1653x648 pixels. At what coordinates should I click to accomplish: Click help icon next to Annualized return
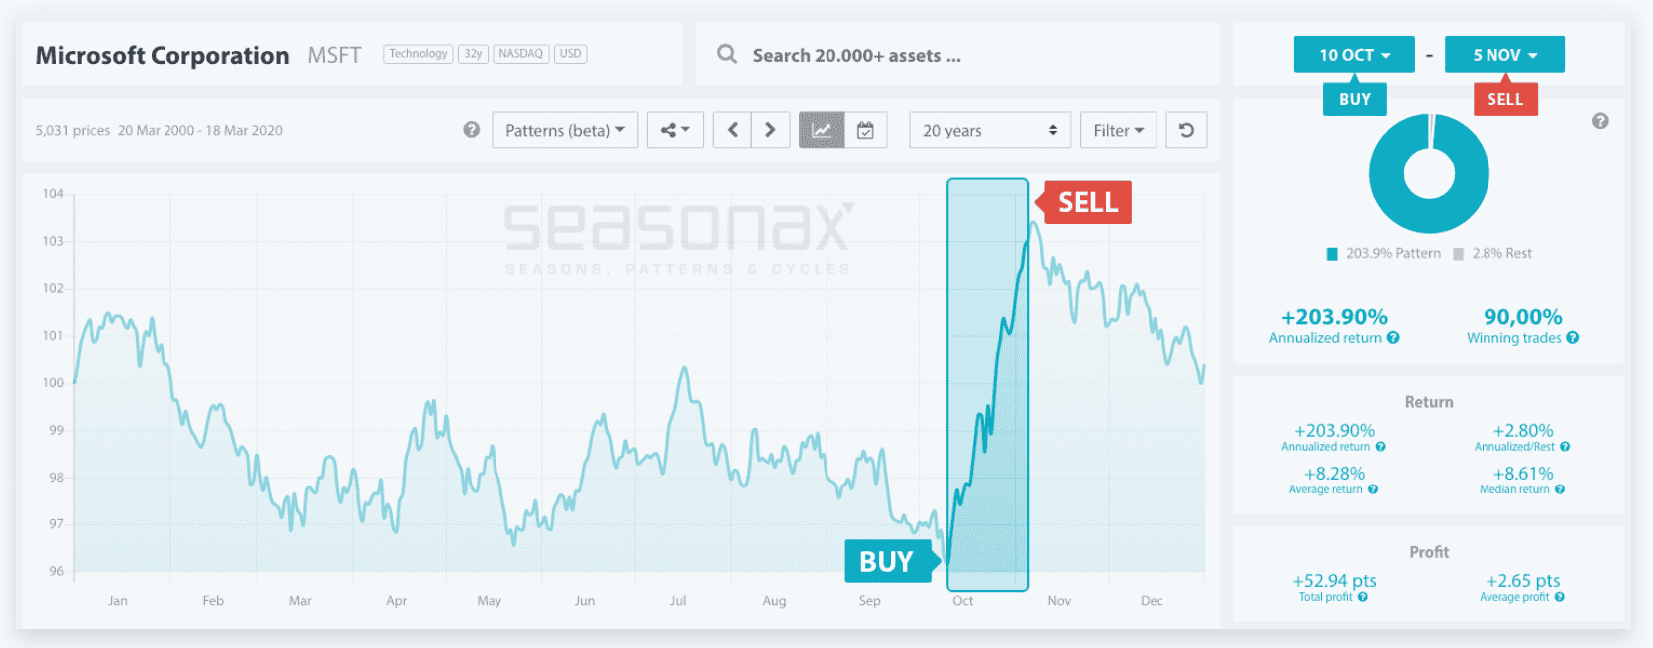[x=1393, y=338]
